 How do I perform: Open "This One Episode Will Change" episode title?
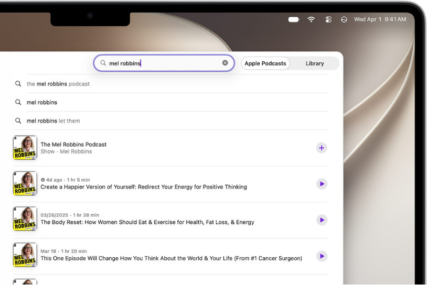click(172, 258)
